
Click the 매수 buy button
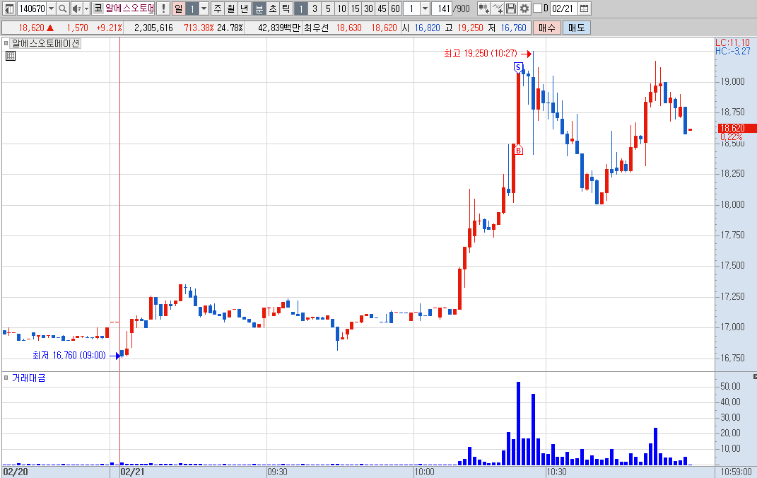[x=547, y=28]
